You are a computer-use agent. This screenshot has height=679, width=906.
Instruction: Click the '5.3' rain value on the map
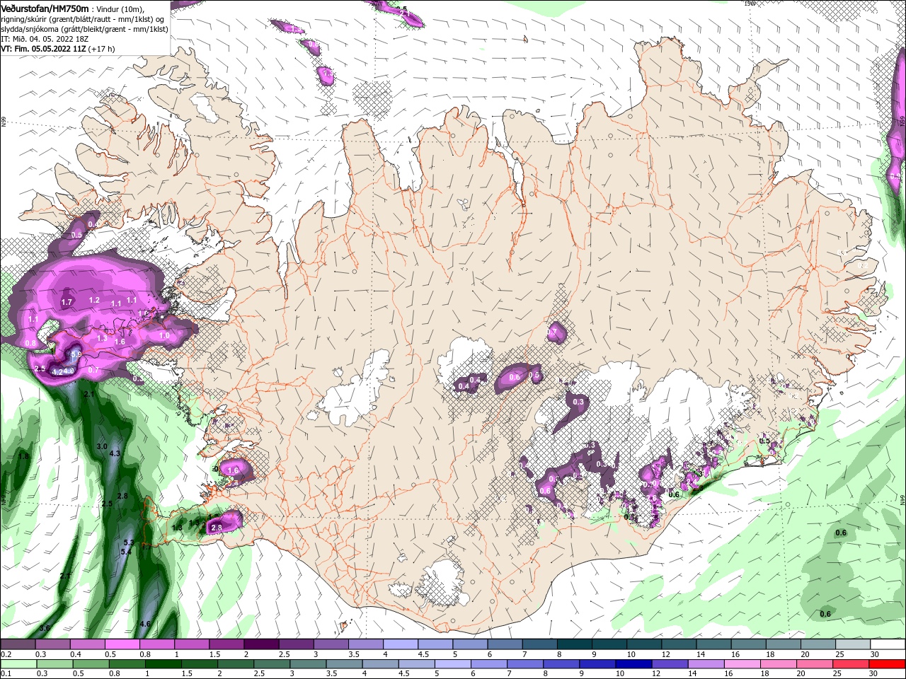coord(129,542)
